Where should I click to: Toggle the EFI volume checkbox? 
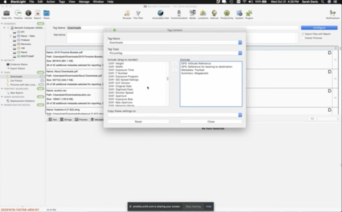[x=10, y=32]
